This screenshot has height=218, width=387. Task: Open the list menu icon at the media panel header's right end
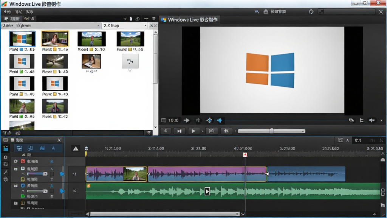(154, 19)
